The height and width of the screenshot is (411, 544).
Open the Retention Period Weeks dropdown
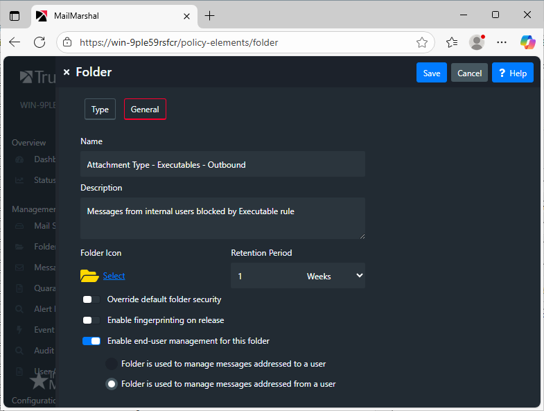334,276
